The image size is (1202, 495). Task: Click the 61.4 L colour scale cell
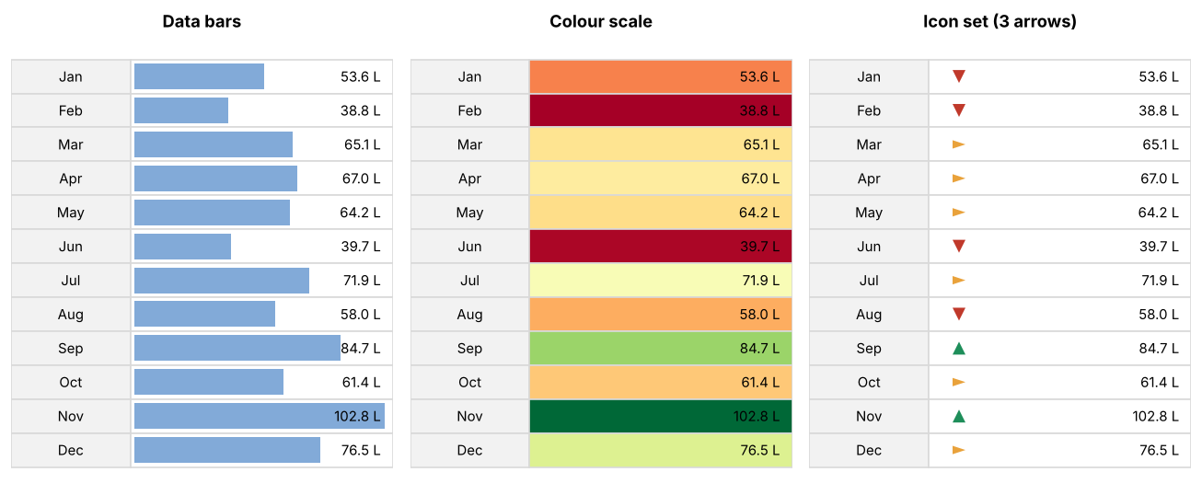(x=661, y=382)
